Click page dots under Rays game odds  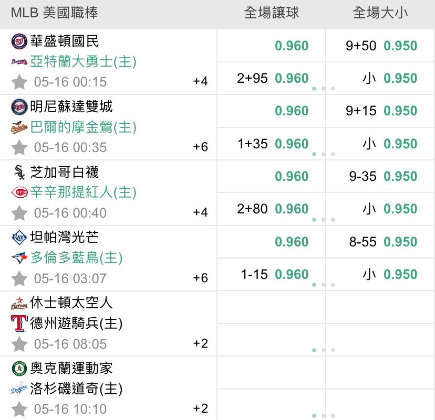[x=324, y=285]
